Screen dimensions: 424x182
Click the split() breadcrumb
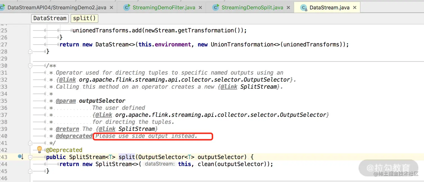click(84, 18)
